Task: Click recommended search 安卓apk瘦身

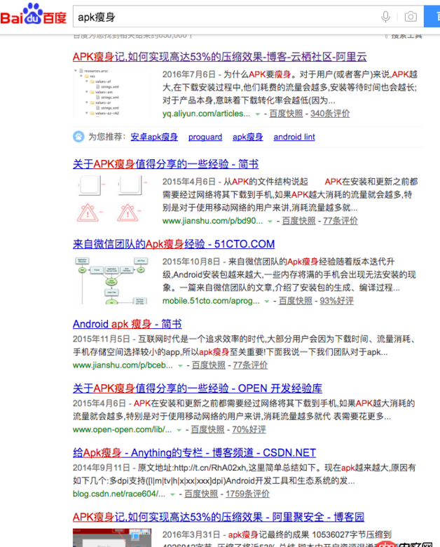Action: click(x=154, y=137)
